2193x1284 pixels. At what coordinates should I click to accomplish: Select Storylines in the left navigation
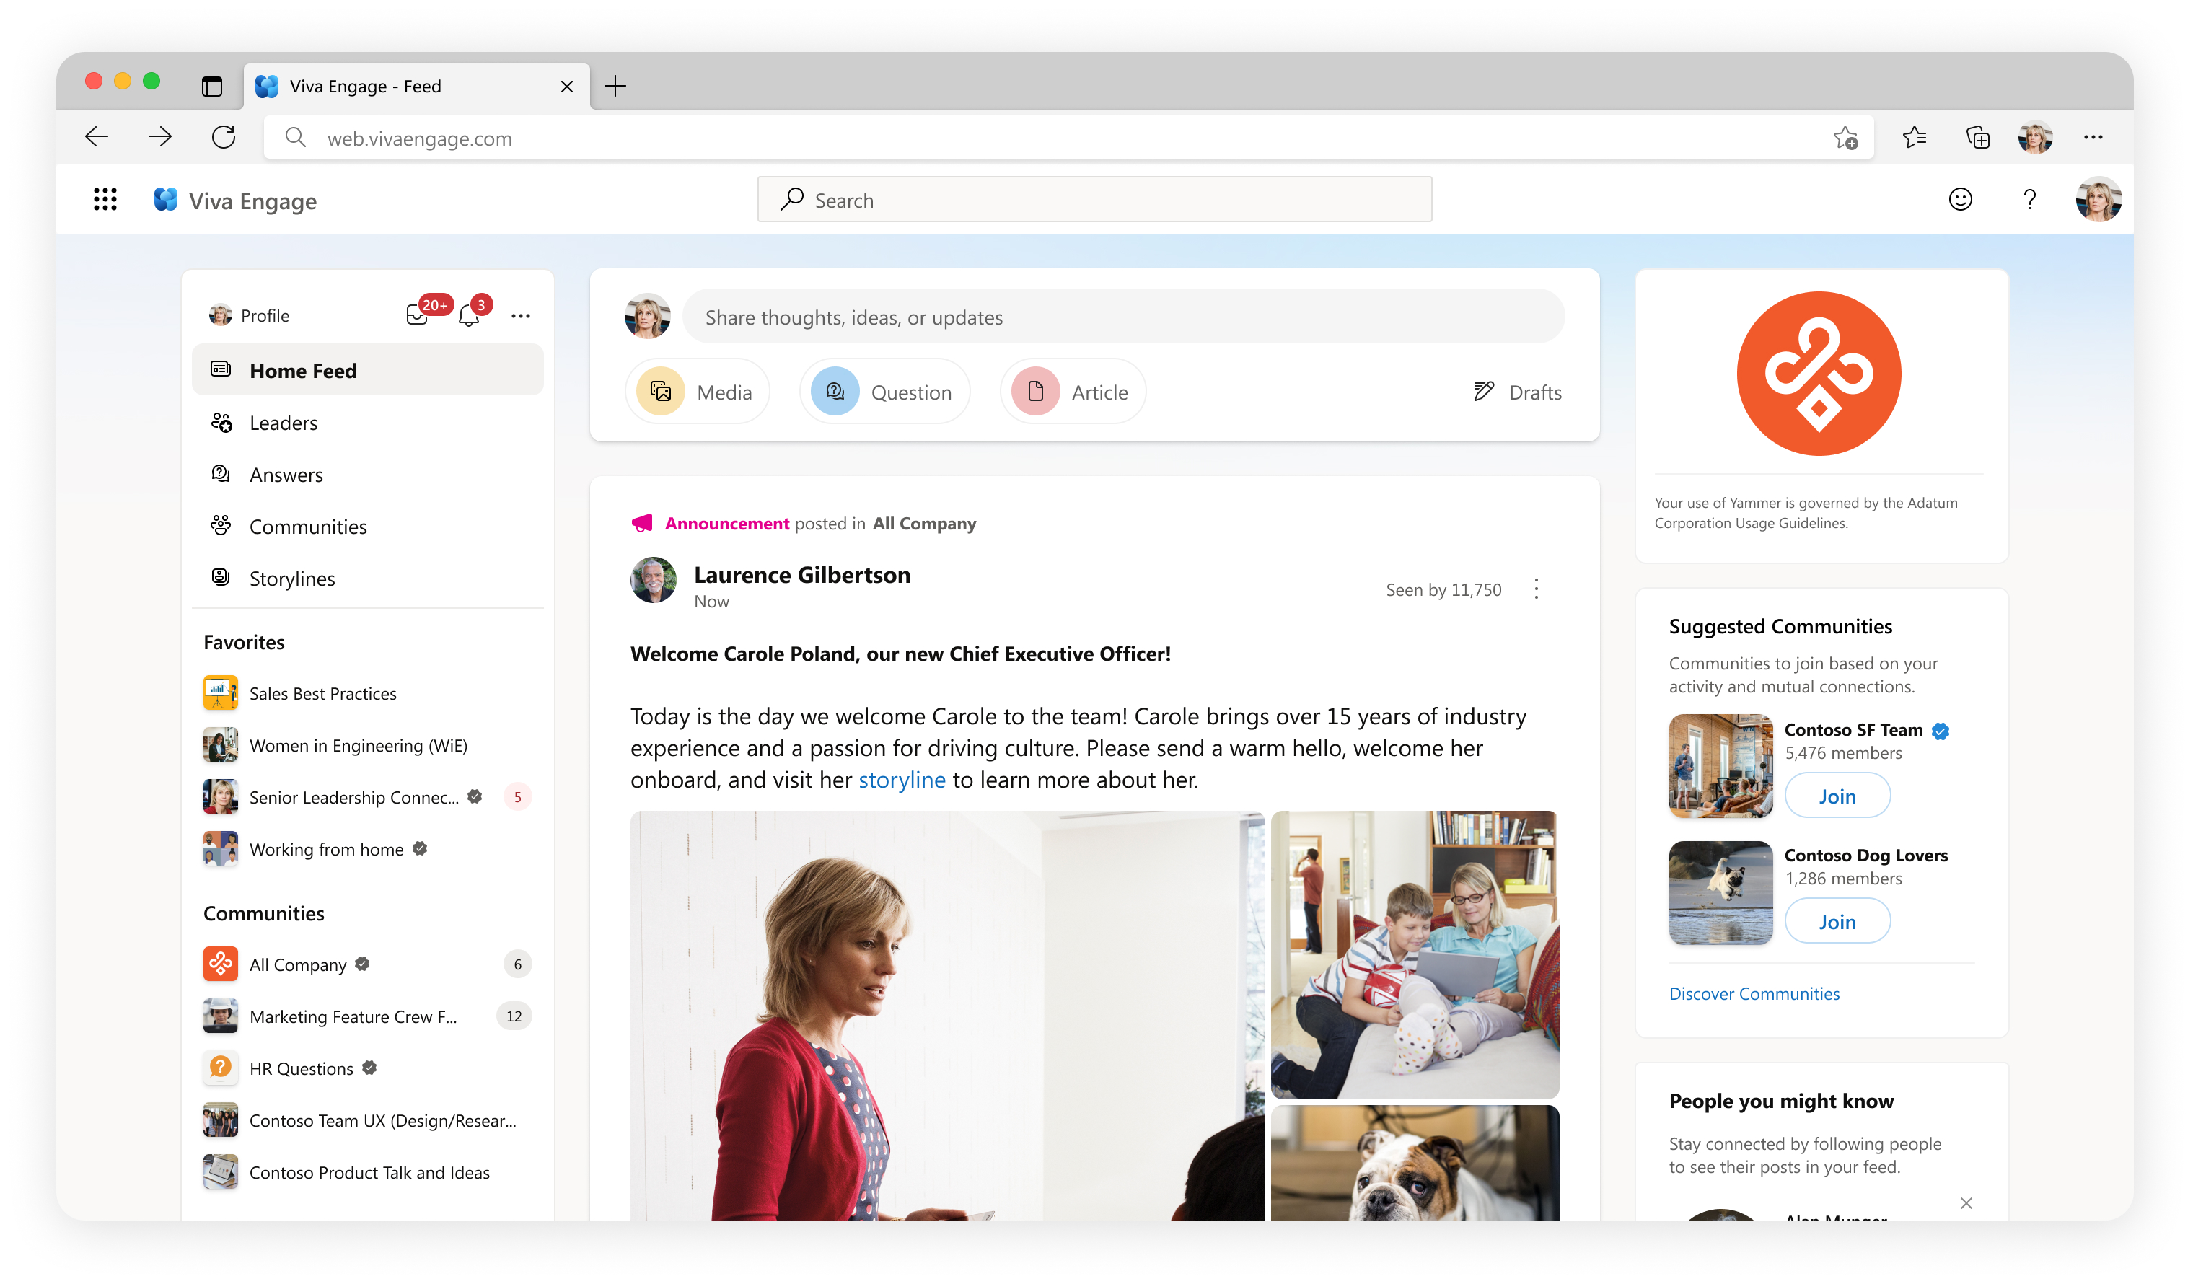pos(291,579)
